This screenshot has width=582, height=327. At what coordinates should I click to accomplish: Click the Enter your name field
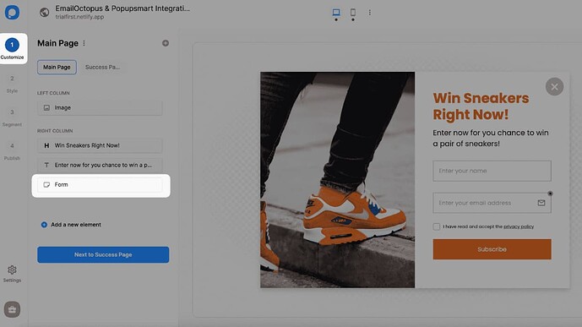(492, 171)
